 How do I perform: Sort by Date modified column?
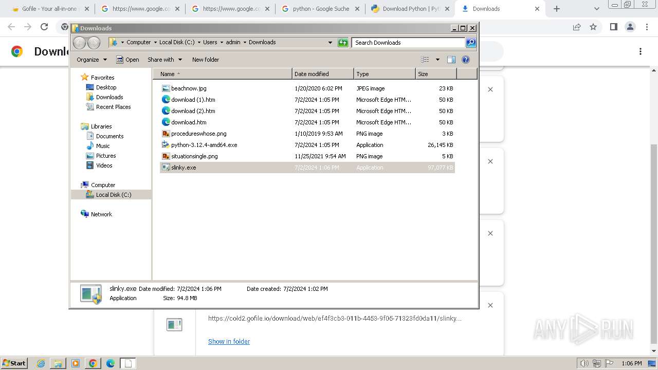coord(323,74)
